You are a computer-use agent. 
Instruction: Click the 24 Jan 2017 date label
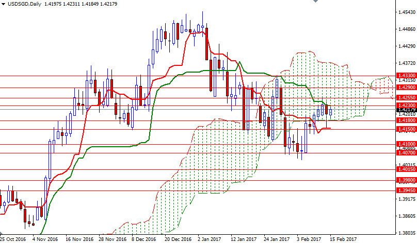277,239
